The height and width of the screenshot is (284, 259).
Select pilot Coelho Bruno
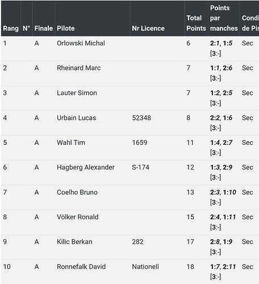point(77,193)
